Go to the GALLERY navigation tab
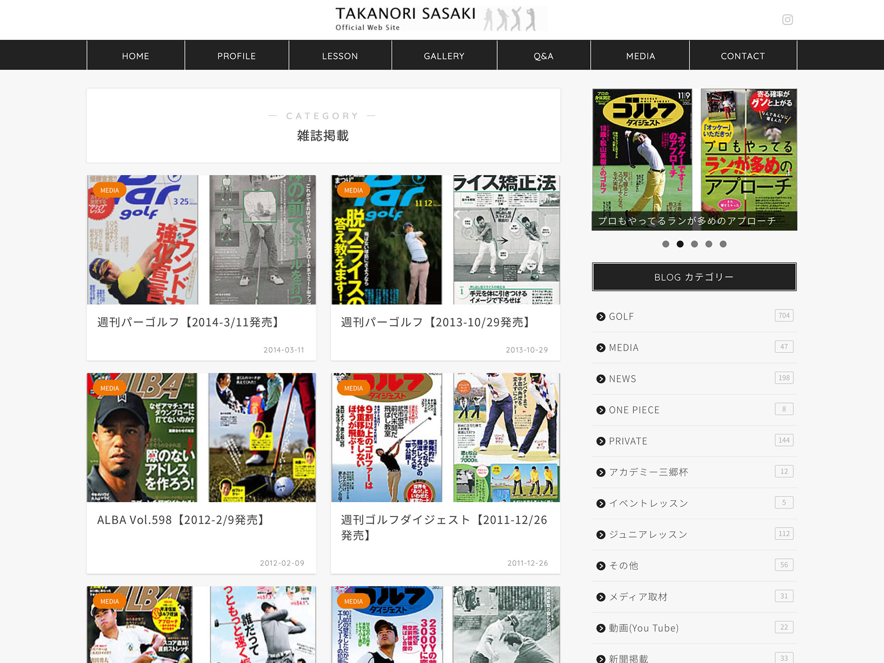Screen dimensions: 884x663 pos(444,56)
